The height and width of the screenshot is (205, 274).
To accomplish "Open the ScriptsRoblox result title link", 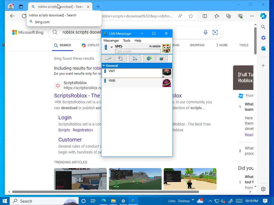I will (77, 96).
